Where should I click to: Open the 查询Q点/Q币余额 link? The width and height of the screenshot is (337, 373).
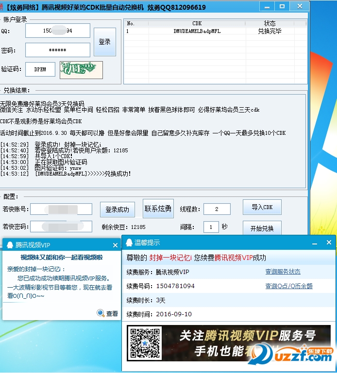289,286
